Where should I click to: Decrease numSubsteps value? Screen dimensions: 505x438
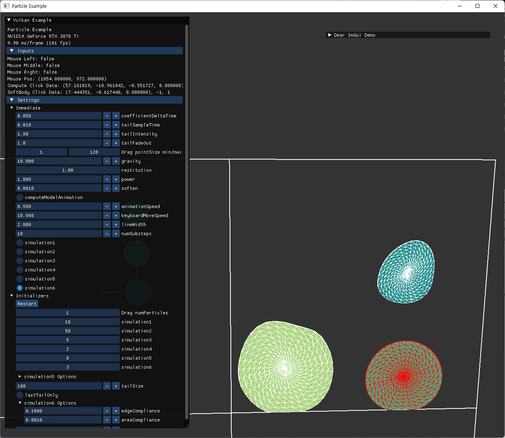[x=107, y=234]
